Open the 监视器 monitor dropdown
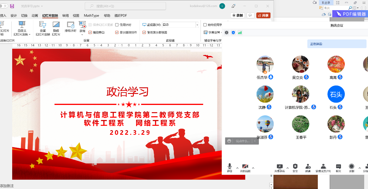The image size is (368, 189). tap(197, 25)
